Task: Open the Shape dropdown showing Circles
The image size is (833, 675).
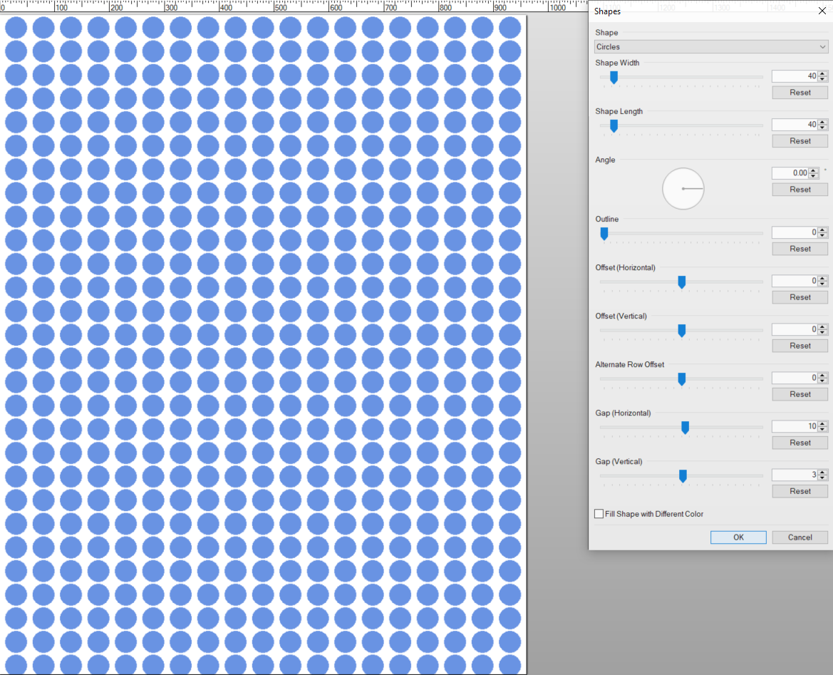Action: coord(710,47)
